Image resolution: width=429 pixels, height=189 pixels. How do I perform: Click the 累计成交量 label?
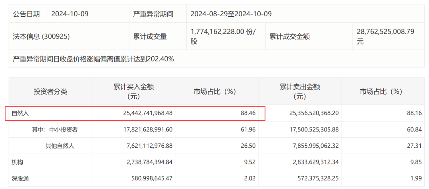150,37
